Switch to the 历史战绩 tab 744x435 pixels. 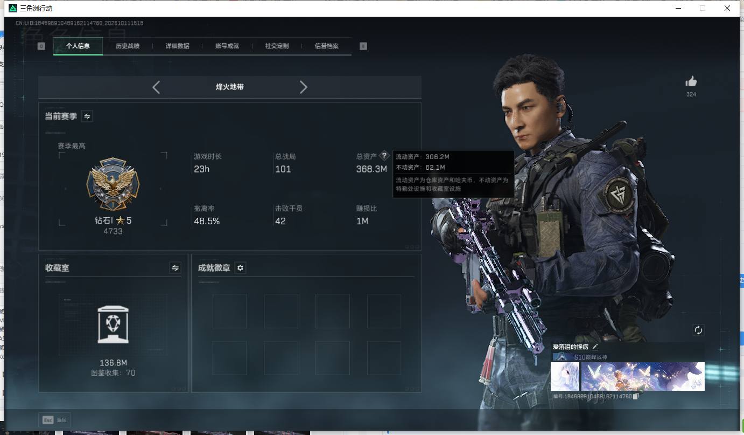(x=128, y=46)
